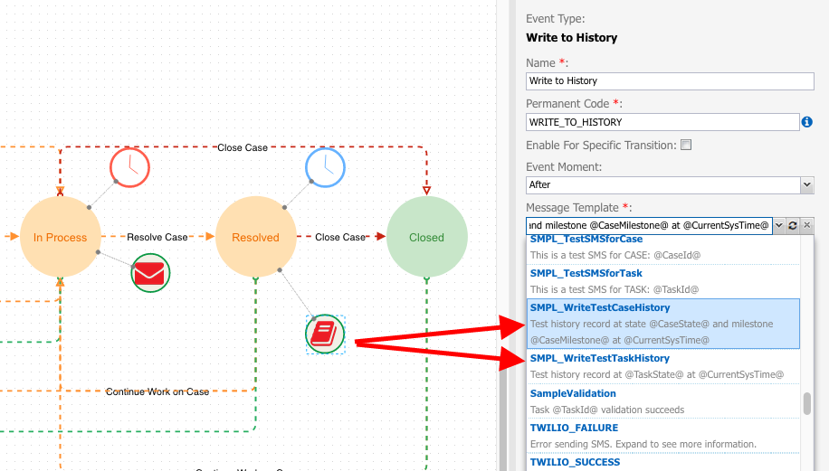This screenshot has height=471, width=829.
Task: Click the Resolve Case transition label
Action: 157,237
